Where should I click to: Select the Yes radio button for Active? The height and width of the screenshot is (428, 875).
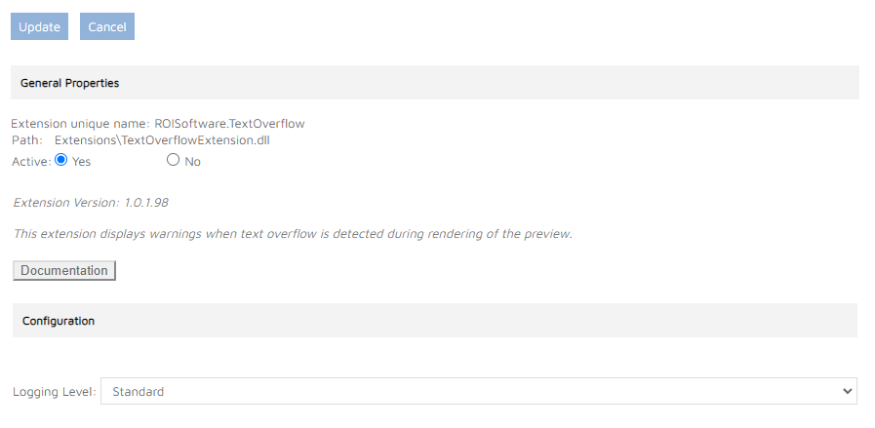coord(61,160)
